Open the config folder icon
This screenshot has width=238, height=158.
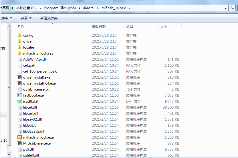tap(19, 35)
